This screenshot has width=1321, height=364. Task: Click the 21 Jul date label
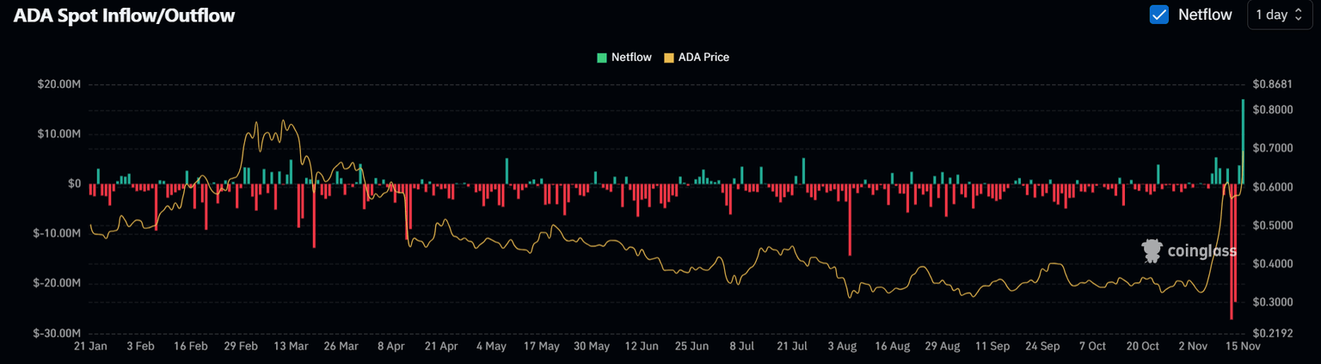792,346
